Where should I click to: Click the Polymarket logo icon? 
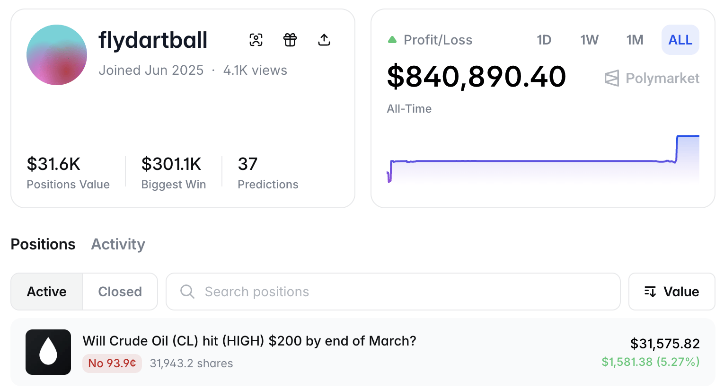coord(612,78)
